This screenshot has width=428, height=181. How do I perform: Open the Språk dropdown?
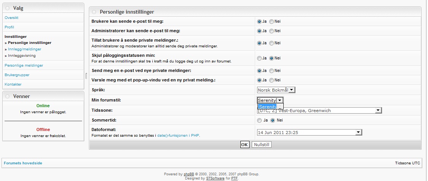276,90
